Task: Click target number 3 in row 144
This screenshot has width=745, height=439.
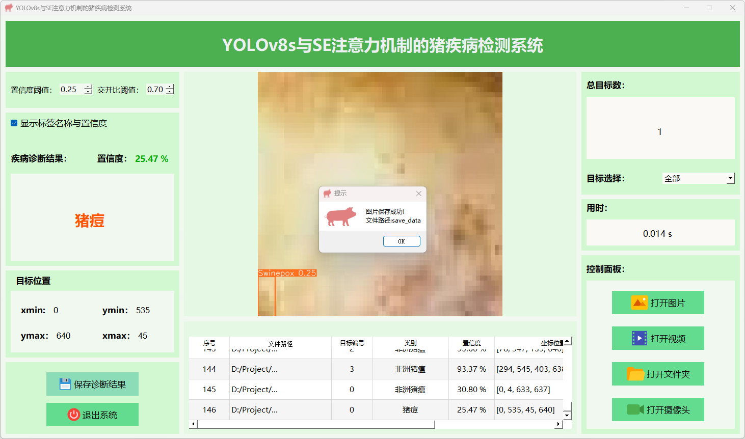Action: (352, 369)
